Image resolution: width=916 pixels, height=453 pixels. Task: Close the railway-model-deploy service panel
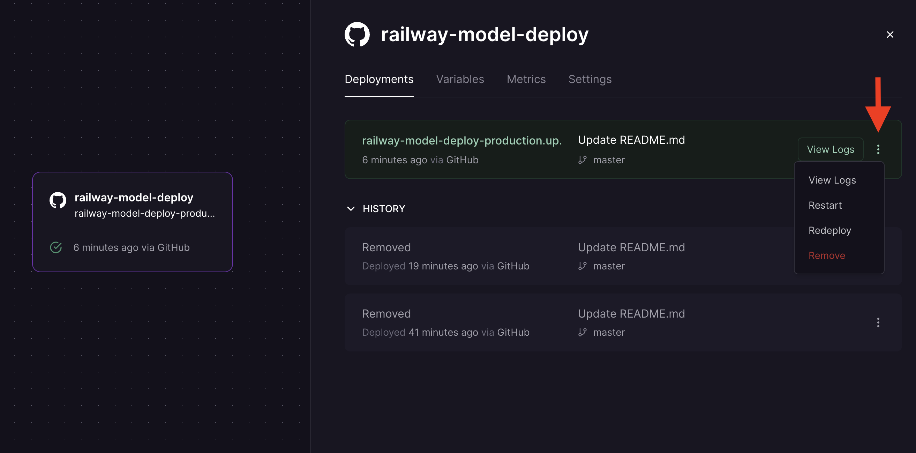890,35
